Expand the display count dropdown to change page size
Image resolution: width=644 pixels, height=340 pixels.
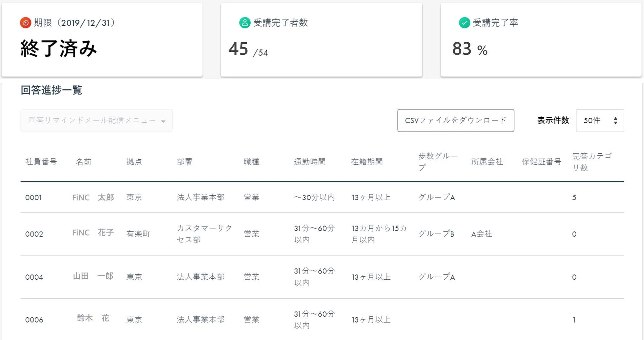click(599, 121)
